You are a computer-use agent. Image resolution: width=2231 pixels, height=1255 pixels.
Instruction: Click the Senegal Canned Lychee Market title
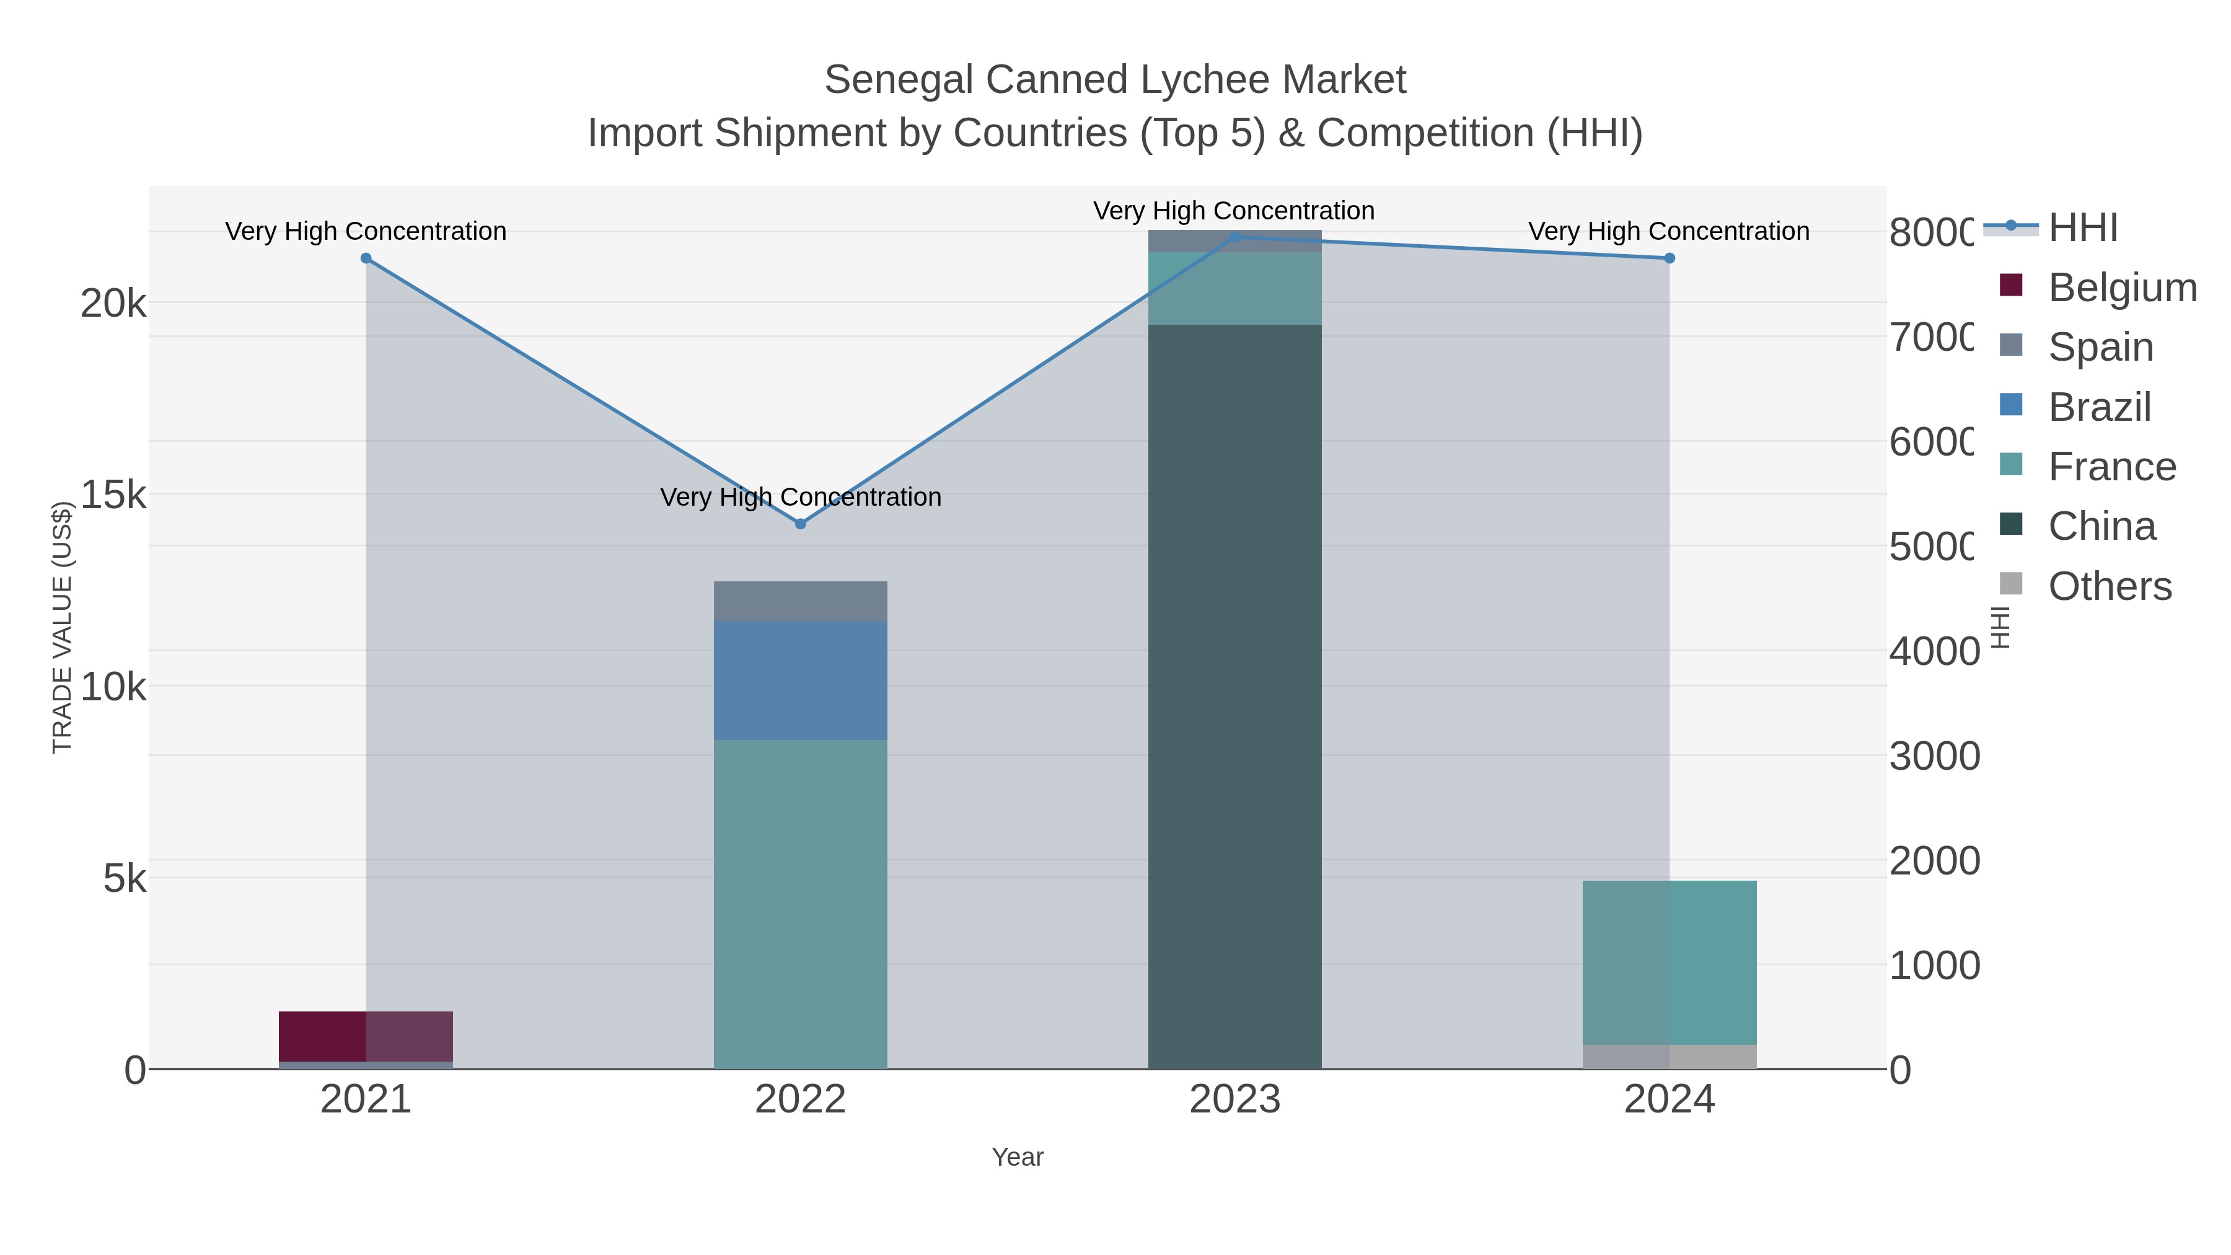(1115, 80)
